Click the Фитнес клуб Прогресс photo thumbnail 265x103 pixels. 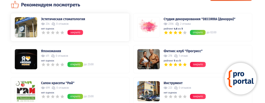click(x=148, y=59)
